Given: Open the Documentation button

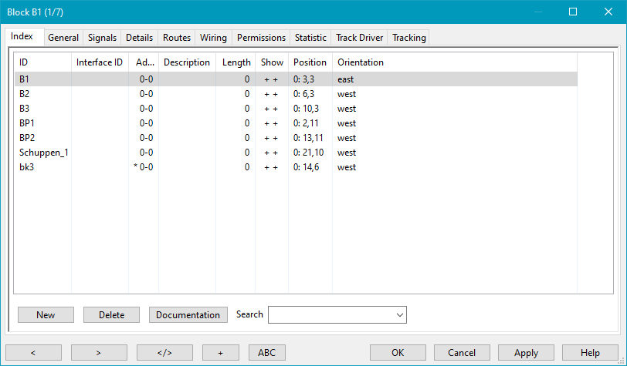Looking at the screenshot, I should 188,314.
